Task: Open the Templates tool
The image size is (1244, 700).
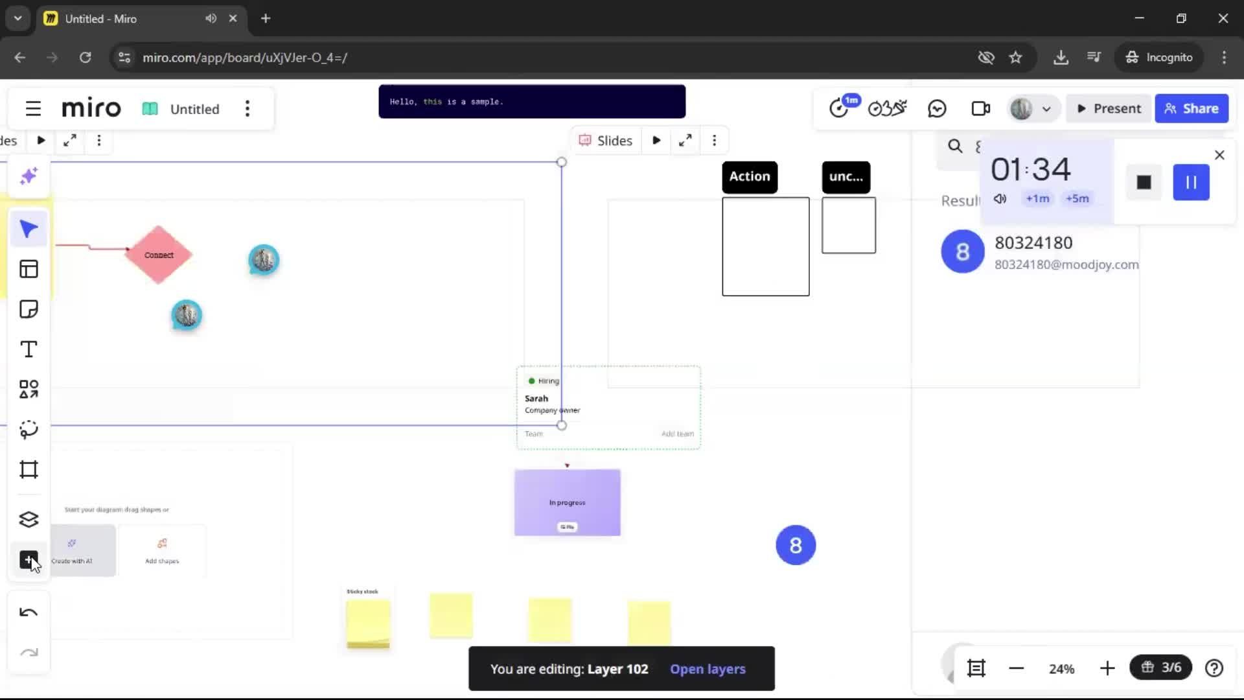Action: coord(29,269)
